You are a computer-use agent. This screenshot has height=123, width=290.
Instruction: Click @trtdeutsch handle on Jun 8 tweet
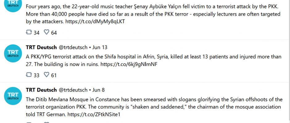pyautogui.click(x=73, y=90)
